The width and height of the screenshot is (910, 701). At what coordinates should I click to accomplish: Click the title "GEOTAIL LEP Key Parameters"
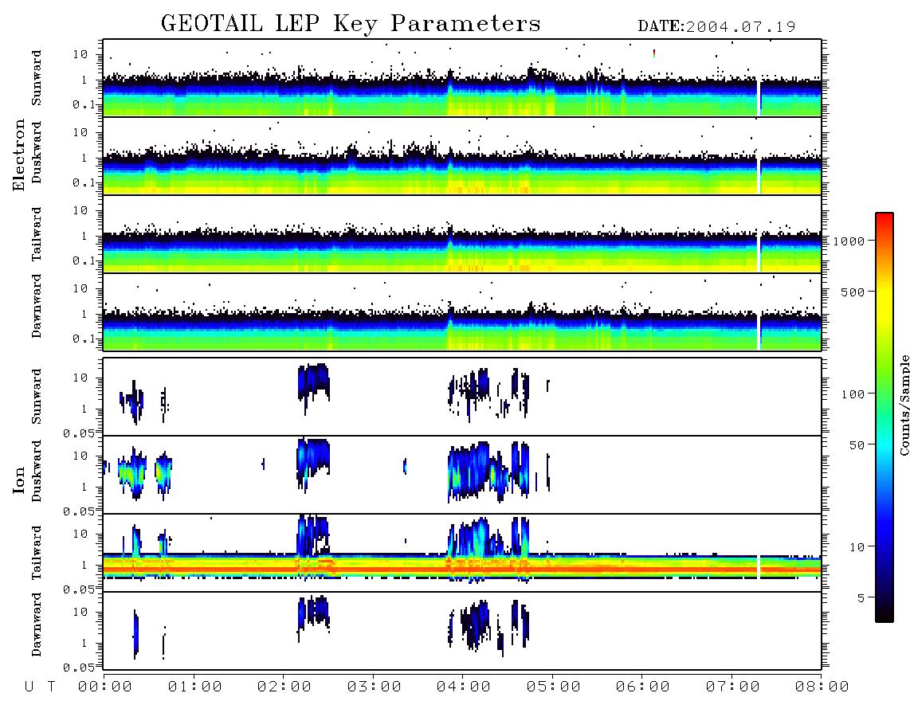[x=351, y=24]
